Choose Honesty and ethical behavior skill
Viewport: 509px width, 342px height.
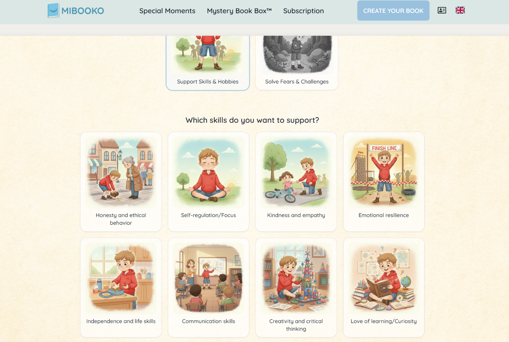(x=121, y=182)
